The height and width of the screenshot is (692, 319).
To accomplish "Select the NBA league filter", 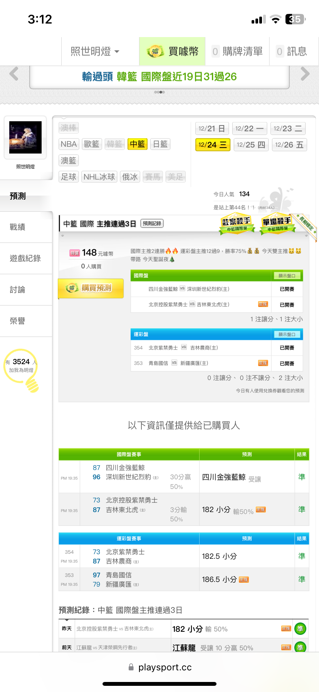I will [69, 144].
